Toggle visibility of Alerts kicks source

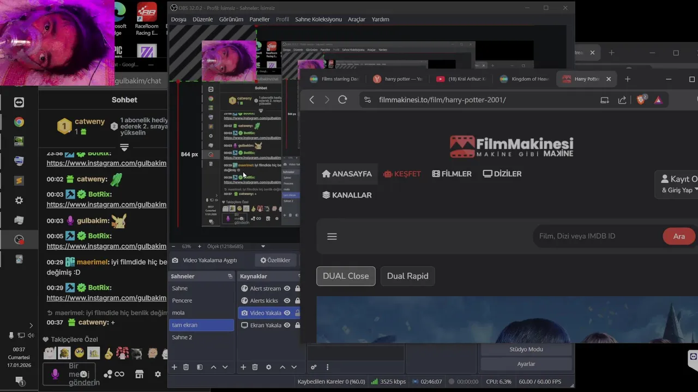click(287, 301)
